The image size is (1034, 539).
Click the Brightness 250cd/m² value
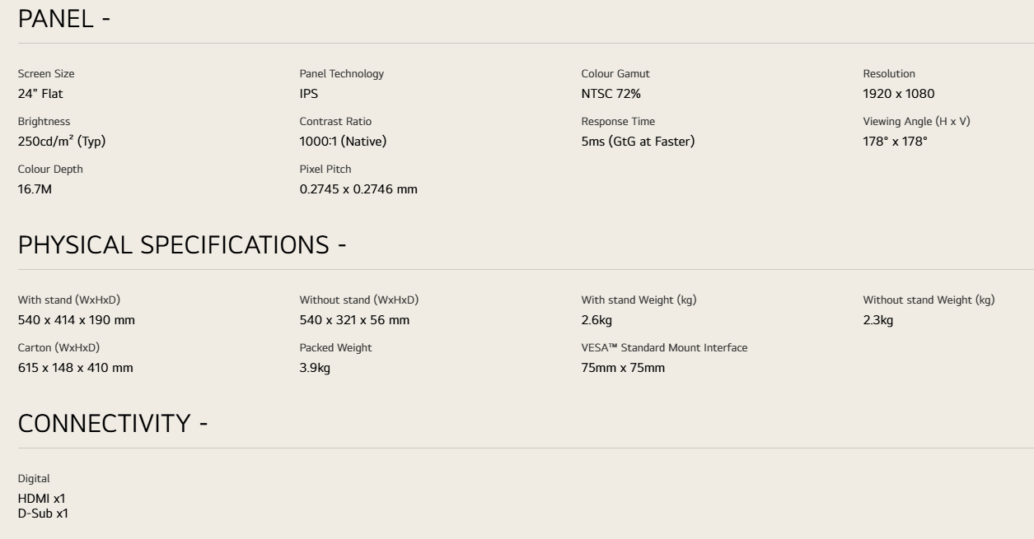point(62,142)
